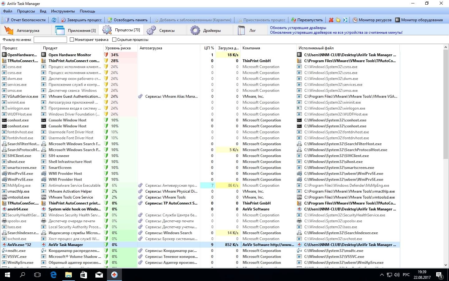Click the MsMpEng.exe green shield risk icon

click(x=106, y=185)
